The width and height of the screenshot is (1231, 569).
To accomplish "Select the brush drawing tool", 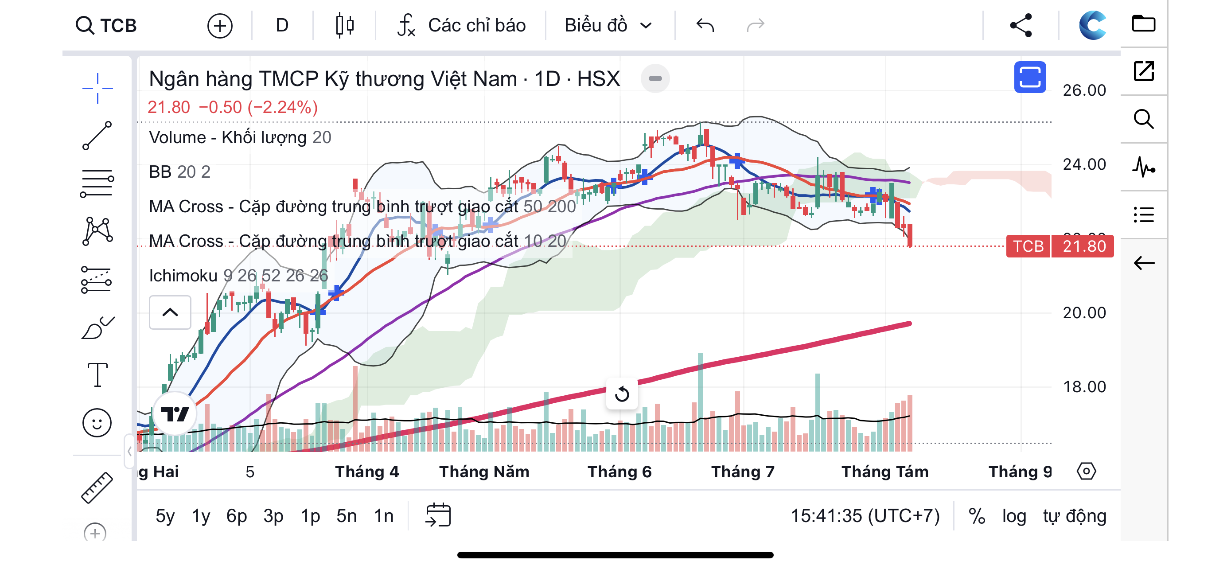I will click(97, 328).
